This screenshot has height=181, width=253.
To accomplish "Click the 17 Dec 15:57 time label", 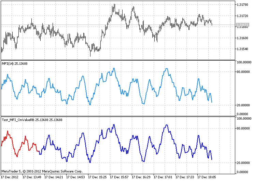I will click(121, 177).
